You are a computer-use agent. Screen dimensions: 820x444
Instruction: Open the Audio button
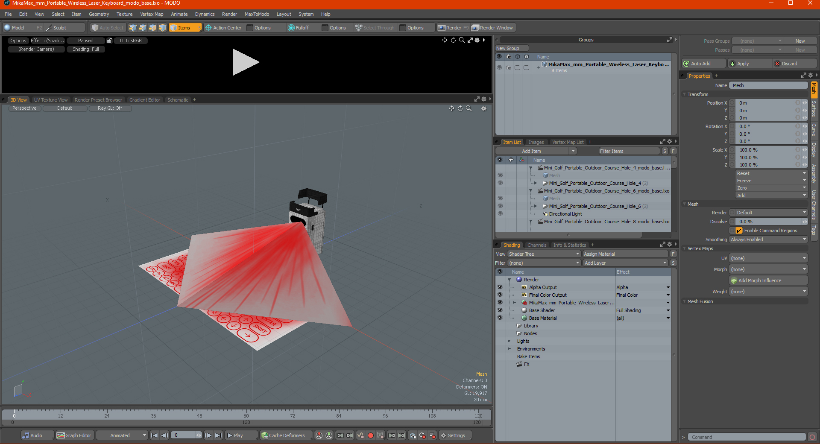click(37, 435)
